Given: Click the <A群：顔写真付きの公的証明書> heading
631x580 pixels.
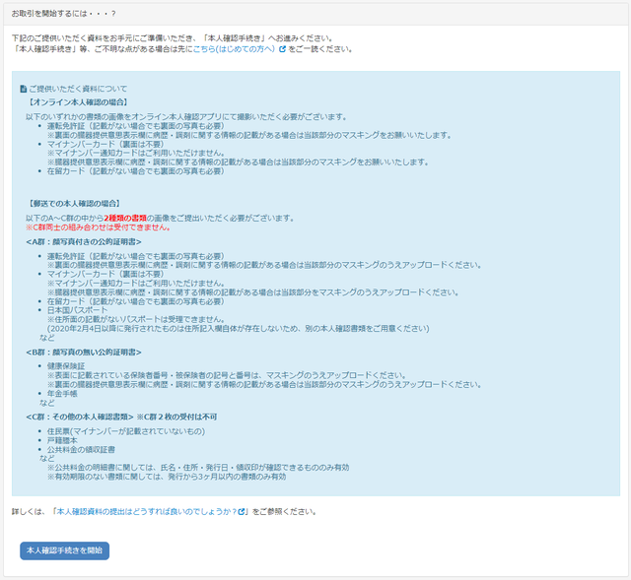Looking at the screenshot, I should (84, 242).
